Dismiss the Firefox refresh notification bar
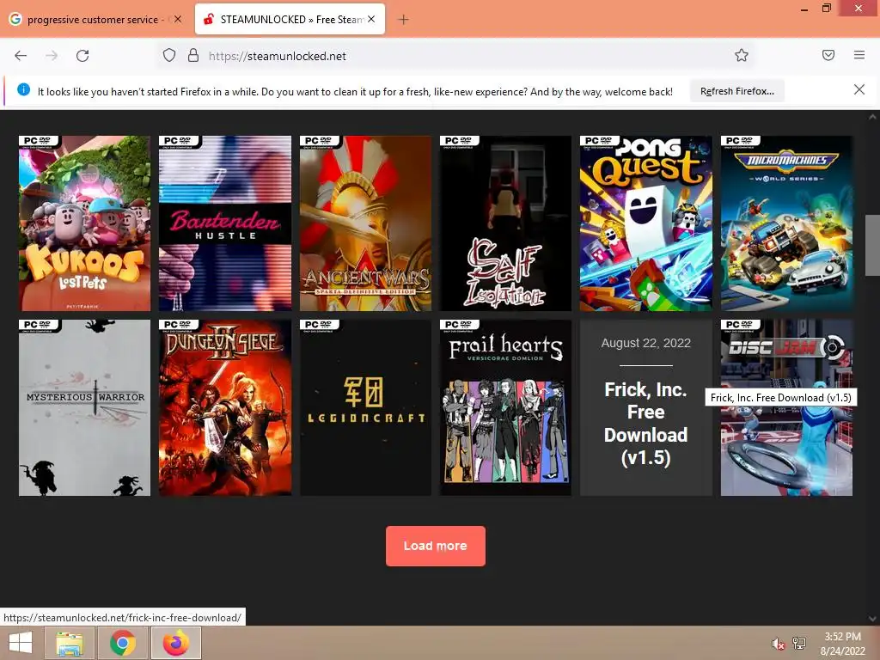This screenshot has width=880, height=660. click(859, 89)
